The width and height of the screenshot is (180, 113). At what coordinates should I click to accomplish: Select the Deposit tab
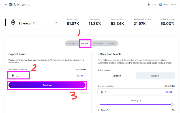point(85,44)
